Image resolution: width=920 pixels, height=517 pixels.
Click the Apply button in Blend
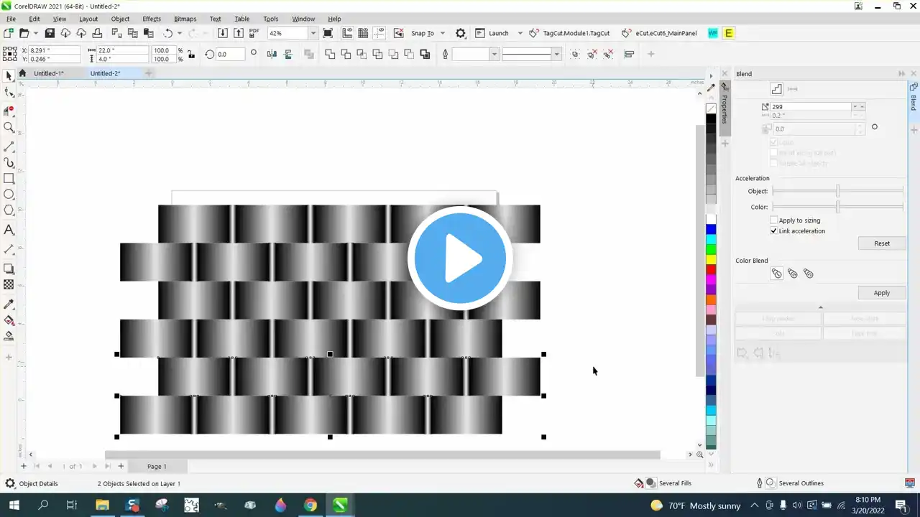click(x=882, y=293)
